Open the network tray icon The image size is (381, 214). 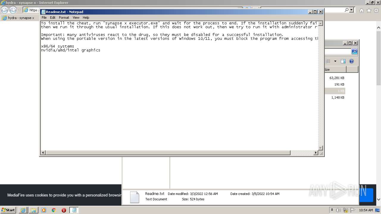pos(346,210)
